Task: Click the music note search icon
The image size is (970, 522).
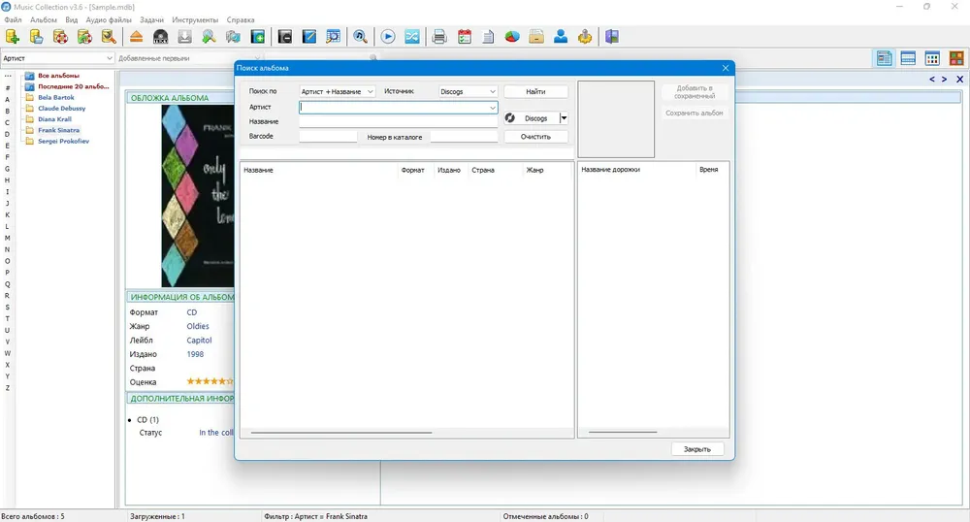Action: 360,37
